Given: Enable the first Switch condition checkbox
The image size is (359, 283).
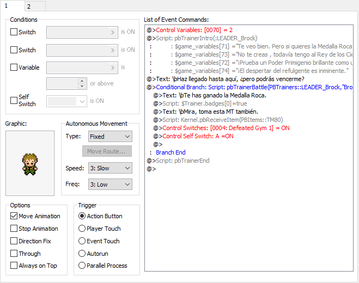Looking at the screenshot, I should (14, 32).
